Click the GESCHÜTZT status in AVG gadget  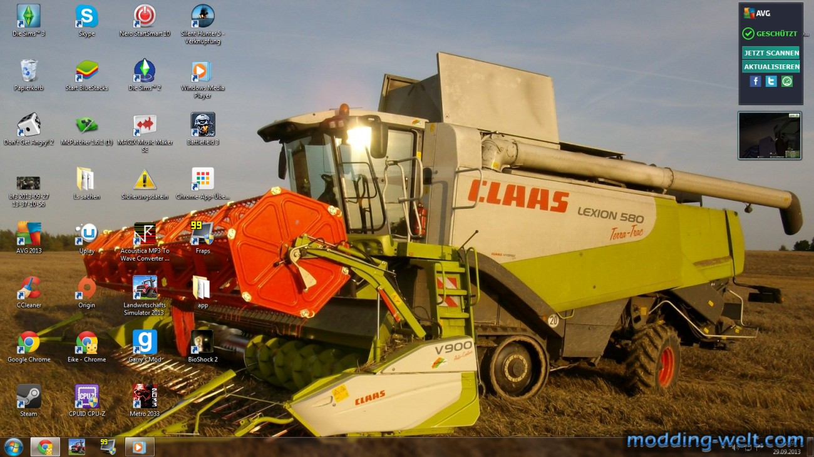click(x=770, y=34)
